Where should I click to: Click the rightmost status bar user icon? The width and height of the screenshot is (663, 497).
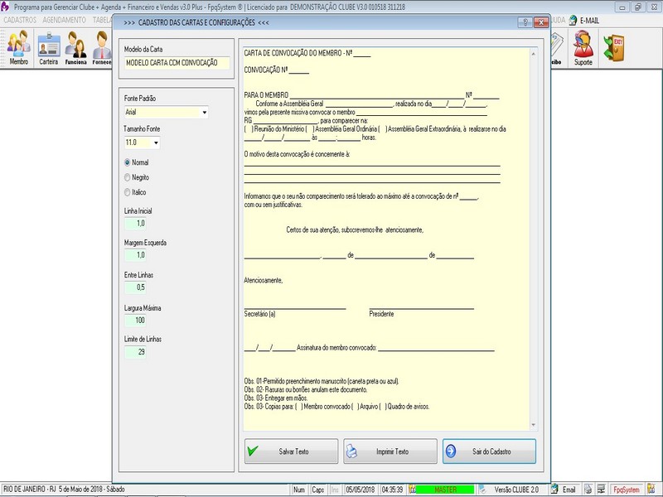[x=651, y=490]
